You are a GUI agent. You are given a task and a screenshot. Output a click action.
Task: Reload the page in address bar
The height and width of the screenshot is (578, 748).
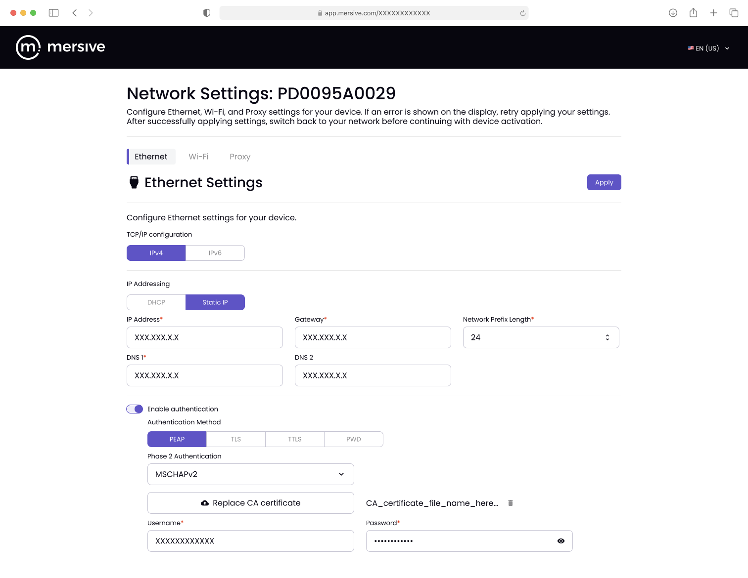point(522,13)
